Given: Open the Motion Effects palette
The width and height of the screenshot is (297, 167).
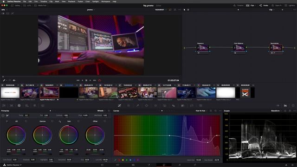Looking at the screenshot, I should pyautogui.click(x=43, y=105).
